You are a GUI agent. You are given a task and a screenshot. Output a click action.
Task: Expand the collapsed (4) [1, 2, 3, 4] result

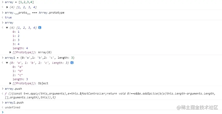pos(7,7)
